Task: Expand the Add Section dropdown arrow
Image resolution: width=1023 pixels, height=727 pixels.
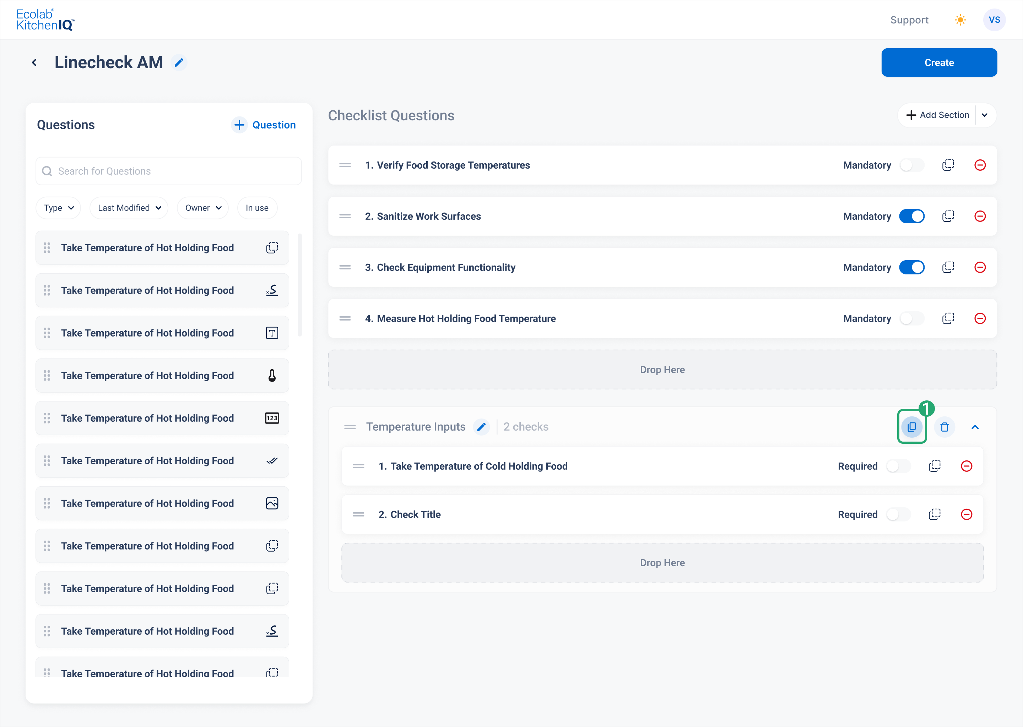Action: click(985, 115)
